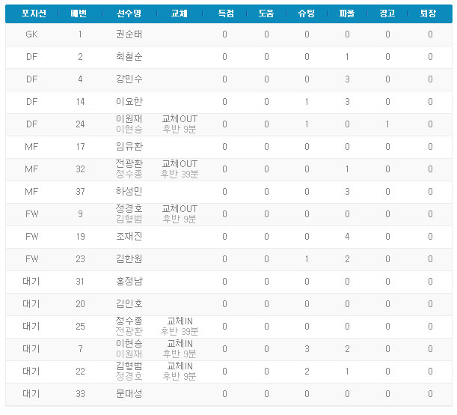Click jersey number 33 cell
457x415 pixels.
click(x=80, y=394)
